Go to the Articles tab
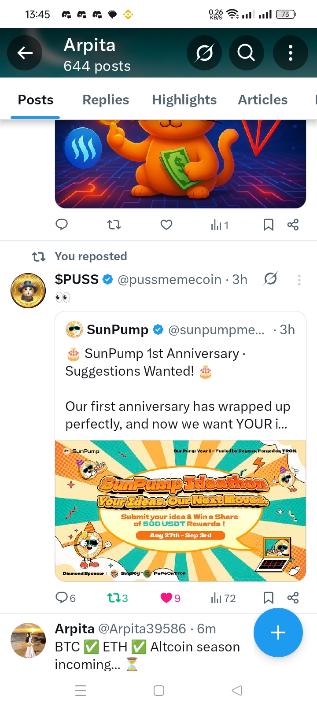This screenshot has width=317, height=710. tap(262, 100)
